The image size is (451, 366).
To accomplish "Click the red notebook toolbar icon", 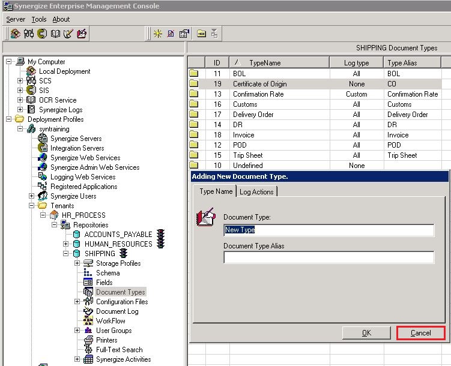I will pos(82,34).
